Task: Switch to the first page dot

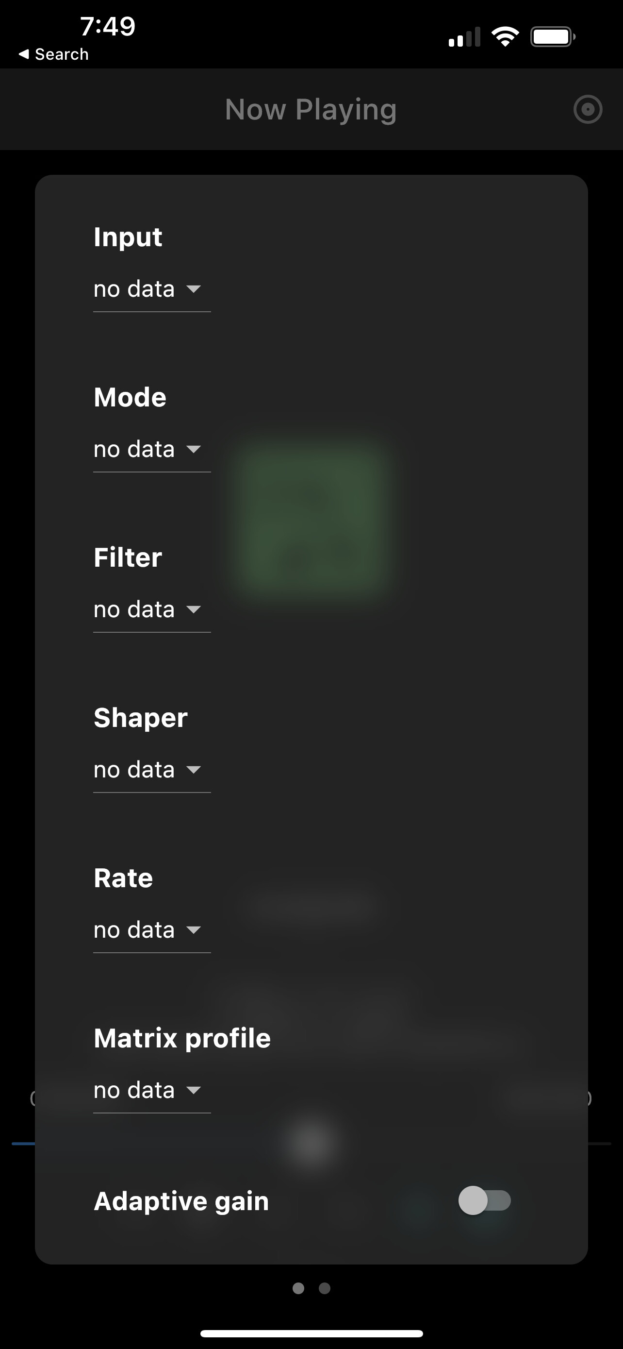Action: 298,1288
